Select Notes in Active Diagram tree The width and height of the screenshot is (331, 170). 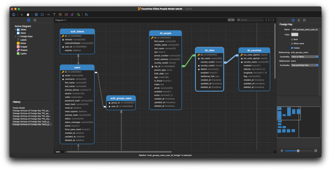pos(23,43)
